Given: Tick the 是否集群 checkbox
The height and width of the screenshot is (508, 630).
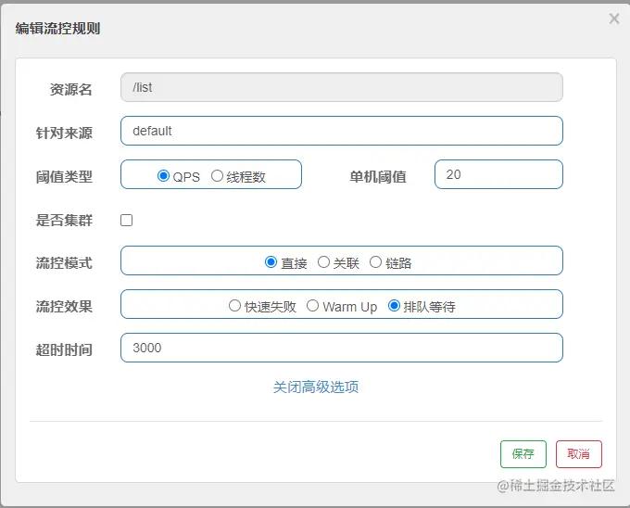Looking at the screenshot, I should coord(127,221).
